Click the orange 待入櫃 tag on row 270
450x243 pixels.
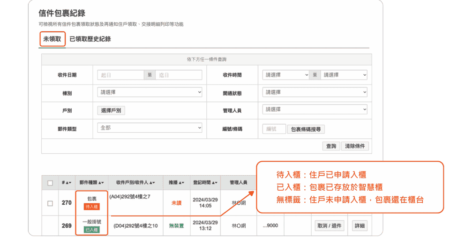[x=91, y=207]
